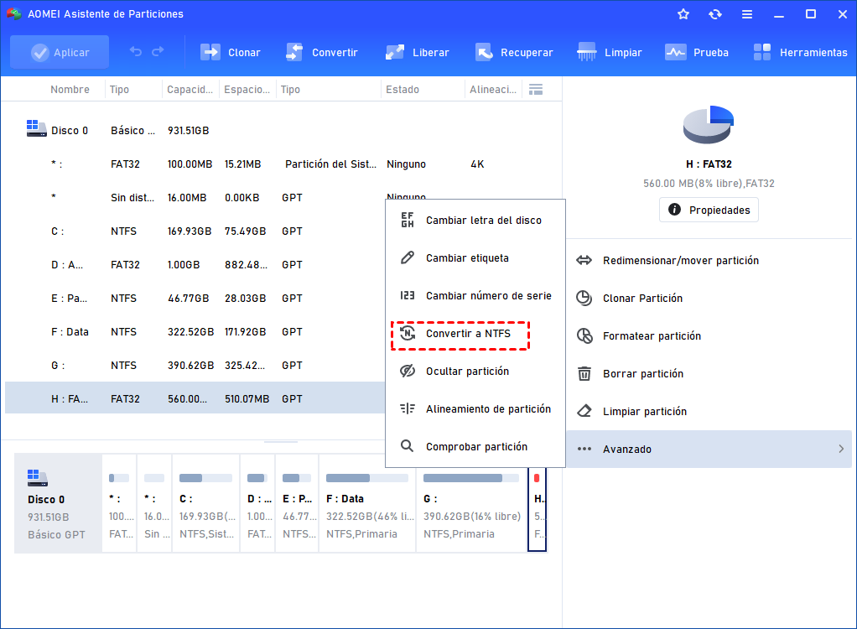Click the Borrar partición trash icon
Image resolution: width=857 pixels, height=629 pixels.
coord(584,373)
